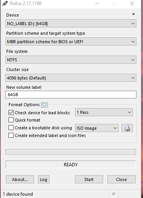The image size is (143, 198).
Task: Open the Device dropdown NO_LABEL (D:)
Action: (x=71, y=24)
